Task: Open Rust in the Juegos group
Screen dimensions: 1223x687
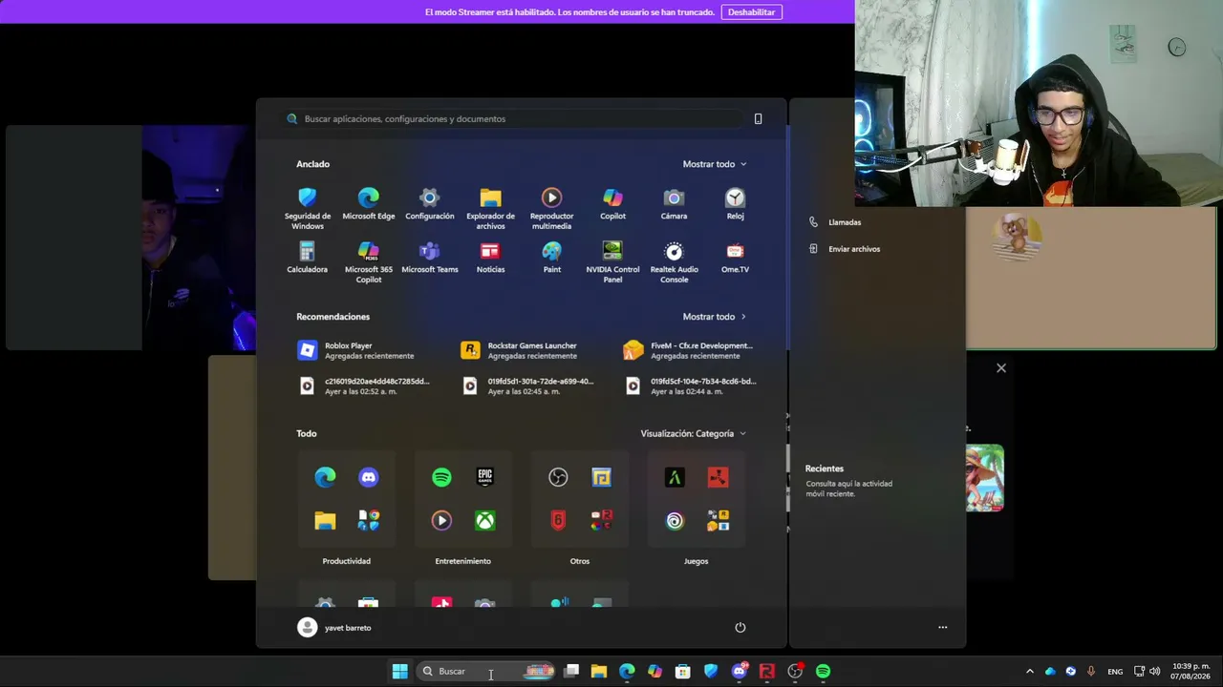Action: 718,477
